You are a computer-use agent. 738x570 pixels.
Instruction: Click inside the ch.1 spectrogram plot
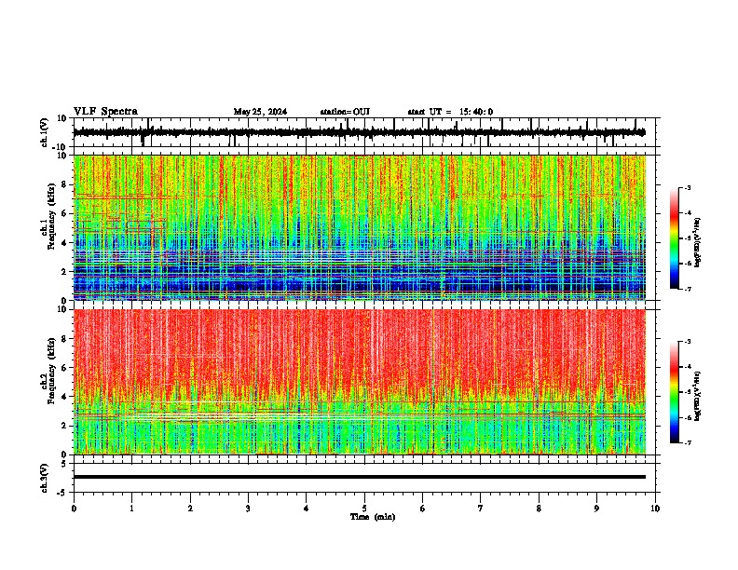tap(360, 227)
